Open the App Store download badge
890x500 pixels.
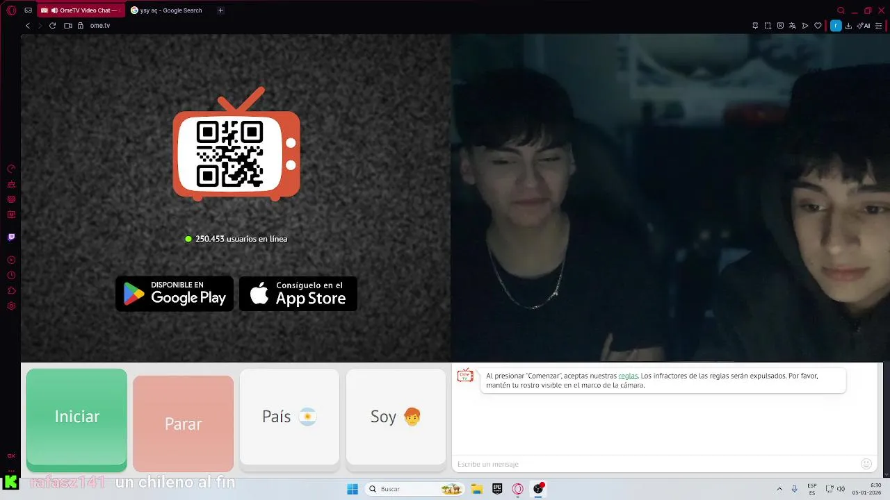click(x=298, y=294)
